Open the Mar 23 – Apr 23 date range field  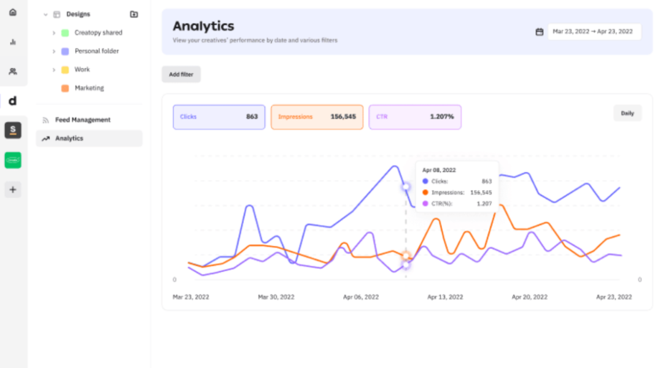click(594, 32)
